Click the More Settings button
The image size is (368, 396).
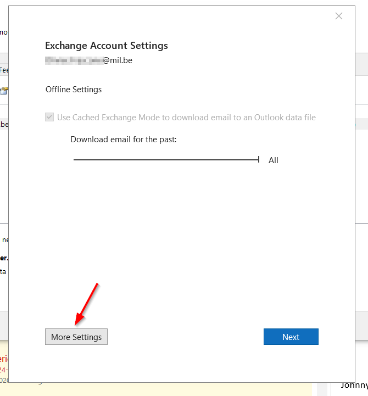point(76,337)
